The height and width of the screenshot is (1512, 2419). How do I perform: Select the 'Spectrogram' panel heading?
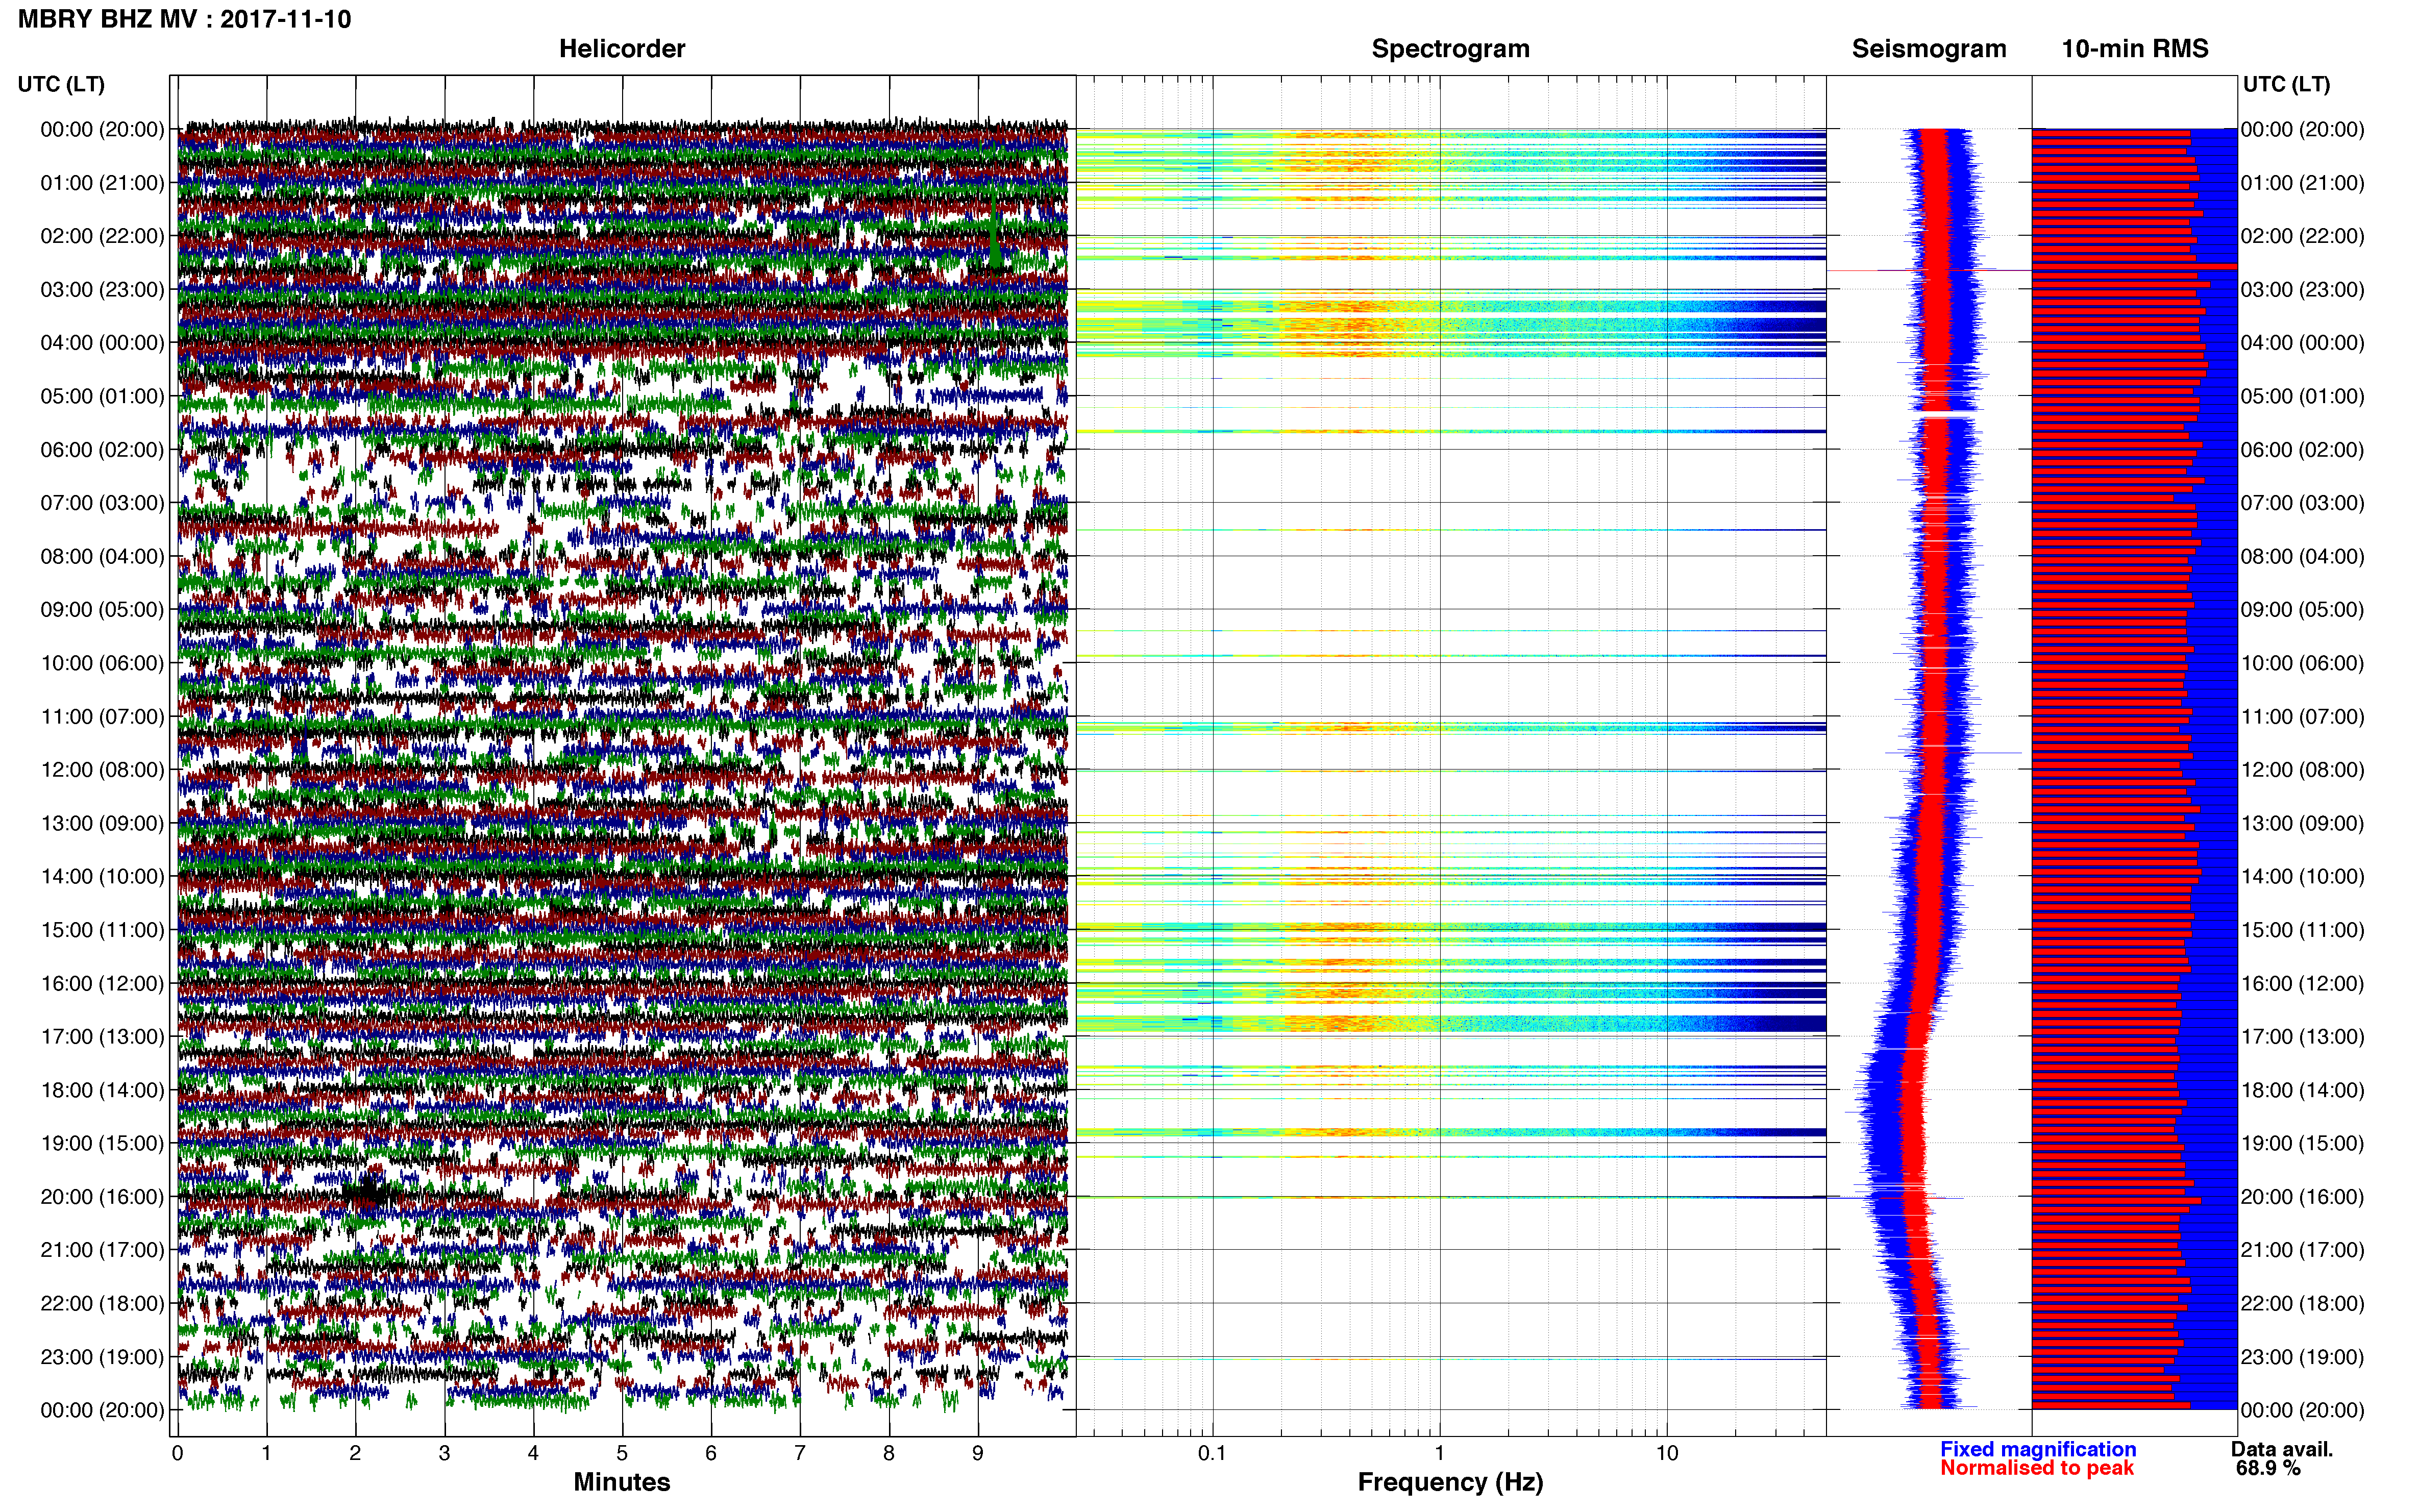[1450, 48]
